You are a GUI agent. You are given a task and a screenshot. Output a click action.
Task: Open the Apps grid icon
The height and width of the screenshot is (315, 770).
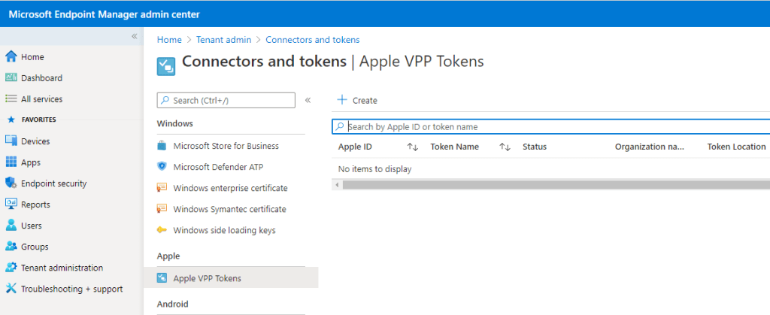click(11, 162)
